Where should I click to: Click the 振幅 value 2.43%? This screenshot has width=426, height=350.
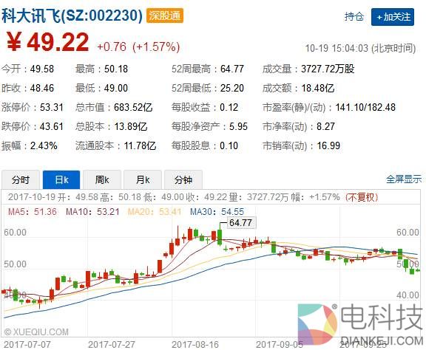click(44, 146)
